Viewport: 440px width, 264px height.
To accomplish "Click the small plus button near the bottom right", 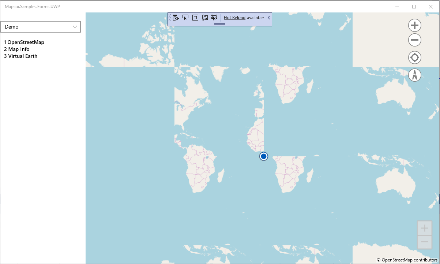I will [424, 227].
